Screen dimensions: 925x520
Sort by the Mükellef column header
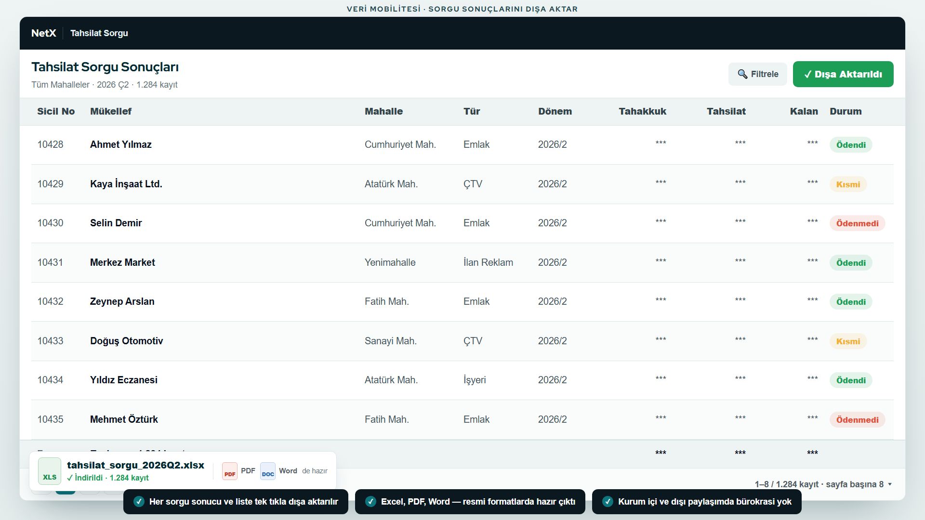click(111, 111)
